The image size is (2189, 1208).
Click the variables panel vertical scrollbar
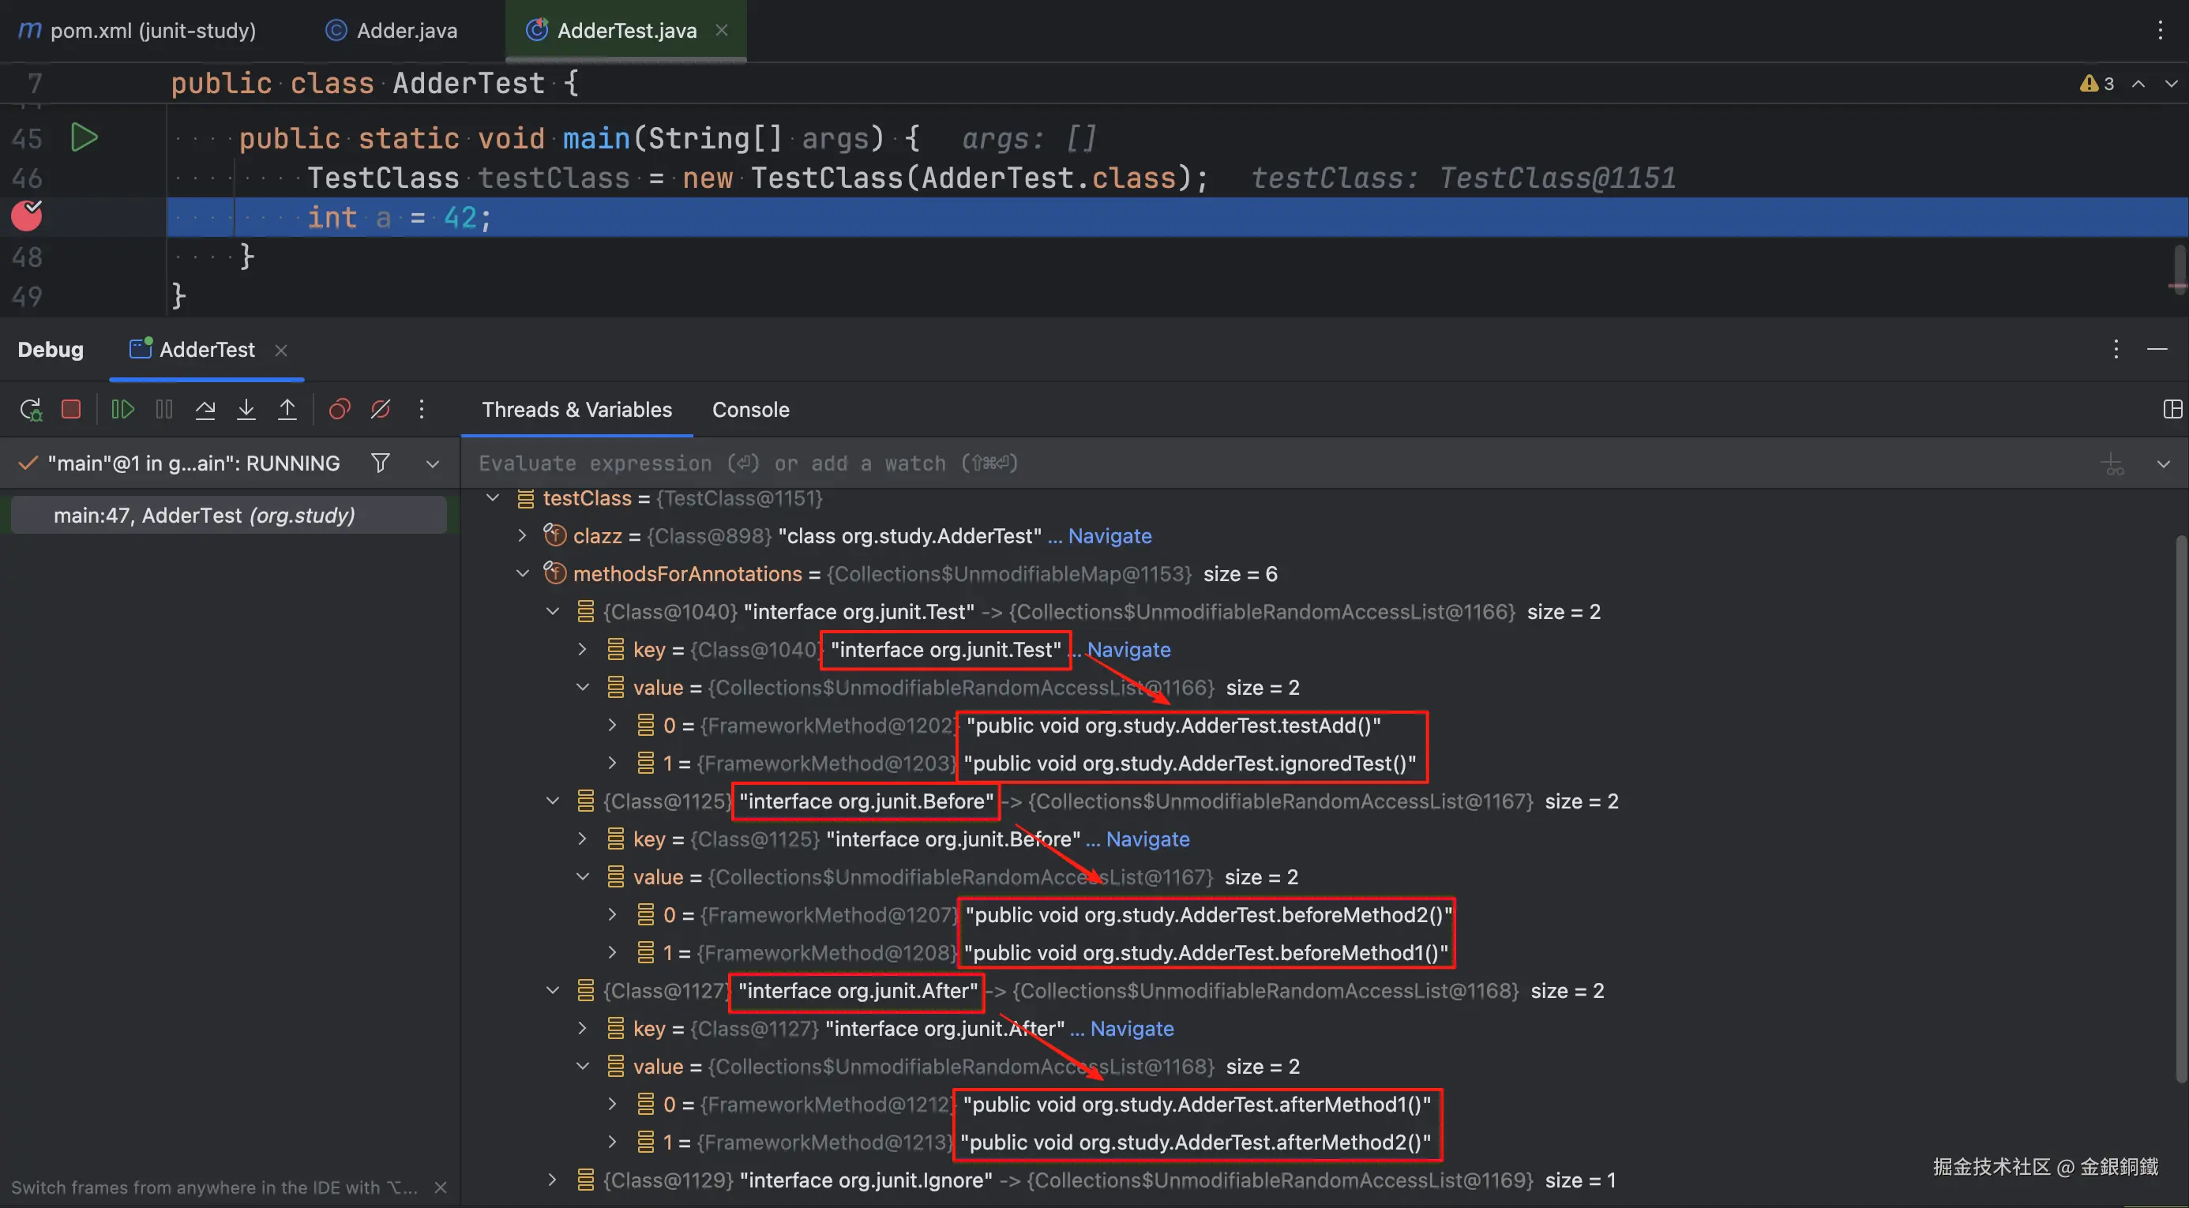[2180, 807]
